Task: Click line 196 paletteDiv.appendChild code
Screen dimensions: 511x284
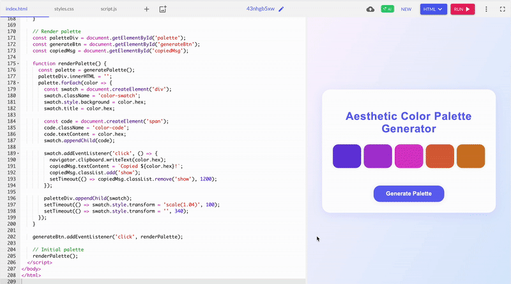Action: click(x=88, y=198)
